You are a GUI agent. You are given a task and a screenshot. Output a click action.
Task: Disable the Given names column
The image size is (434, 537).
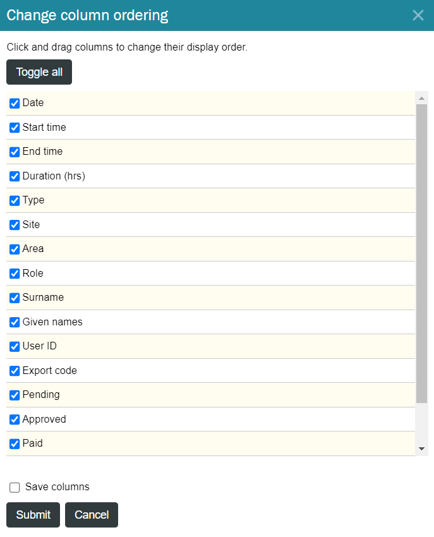[15, 322]
